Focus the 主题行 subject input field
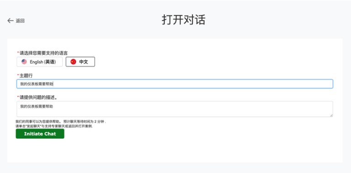 pos(175,84)
